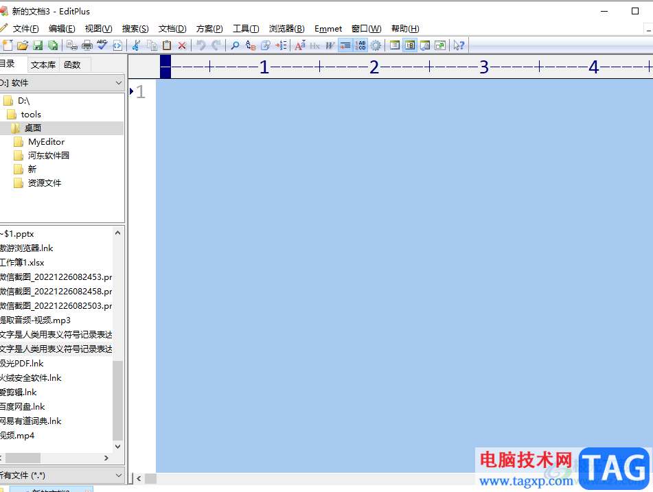
Task: Create a new document via toolbar icon
Action: click(8, 45)
